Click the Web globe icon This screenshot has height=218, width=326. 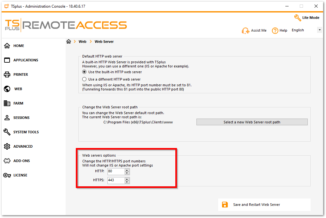click(x=7, y=89)
